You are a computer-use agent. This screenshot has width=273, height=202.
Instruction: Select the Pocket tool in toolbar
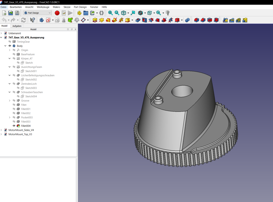(138, 20)
